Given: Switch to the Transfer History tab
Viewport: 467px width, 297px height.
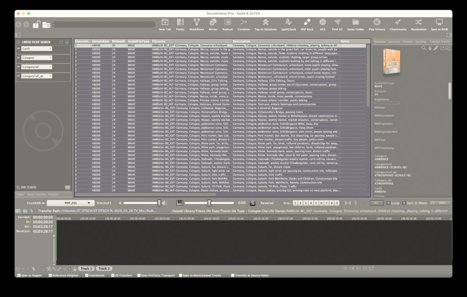Looking at the screenshot, I should pyautogui.click(x=440, y=42).
